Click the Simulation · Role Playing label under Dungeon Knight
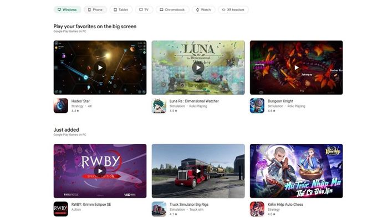Screen dimensions: 388x218 (287, 106)
